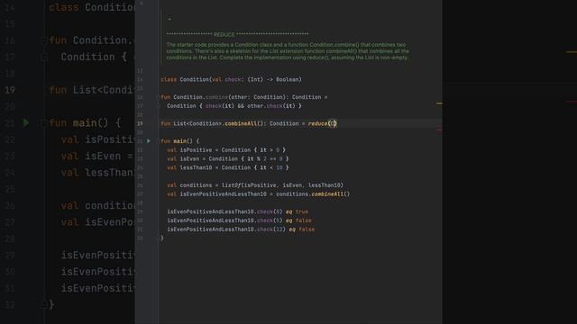The image size is (577, 324).
Task: Place the cursor in the reduce() call
Action: coord(322,124)
